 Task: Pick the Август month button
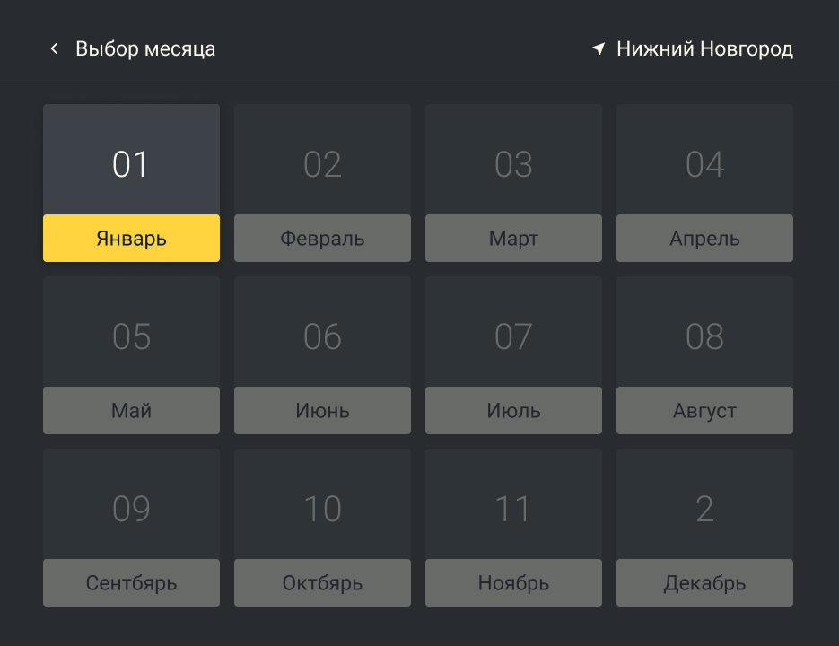[704, 411]
